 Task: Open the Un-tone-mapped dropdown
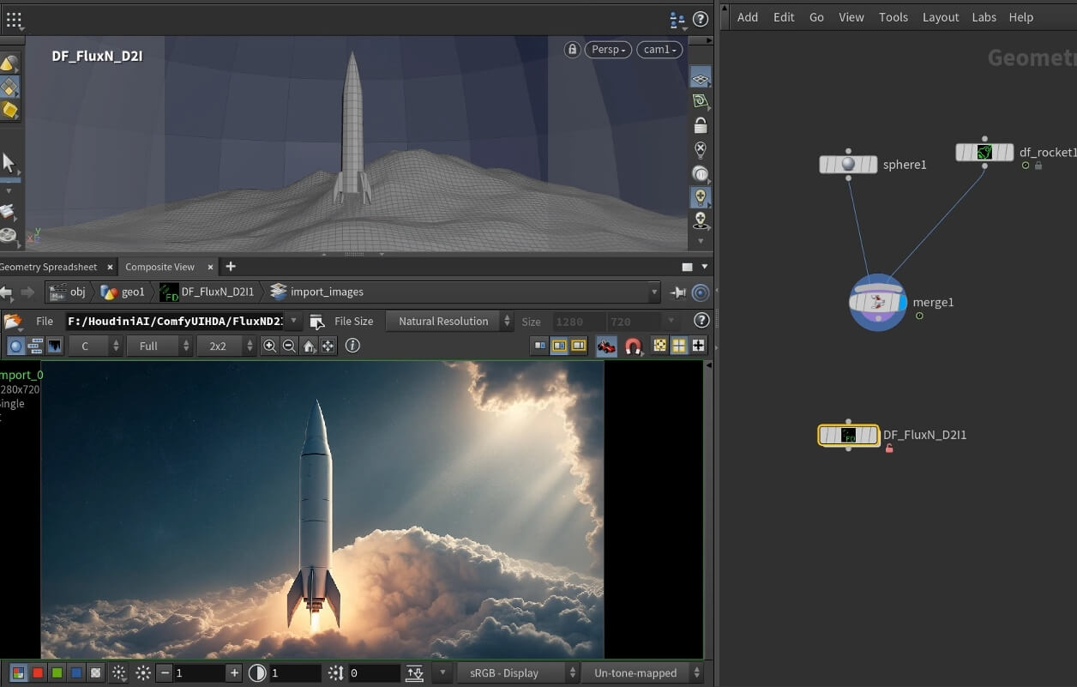[642, 673]
